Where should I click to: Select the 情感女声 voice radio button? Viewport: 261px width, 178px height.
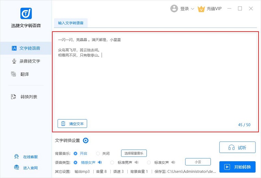pyautogui.click(x=76, y=162)
